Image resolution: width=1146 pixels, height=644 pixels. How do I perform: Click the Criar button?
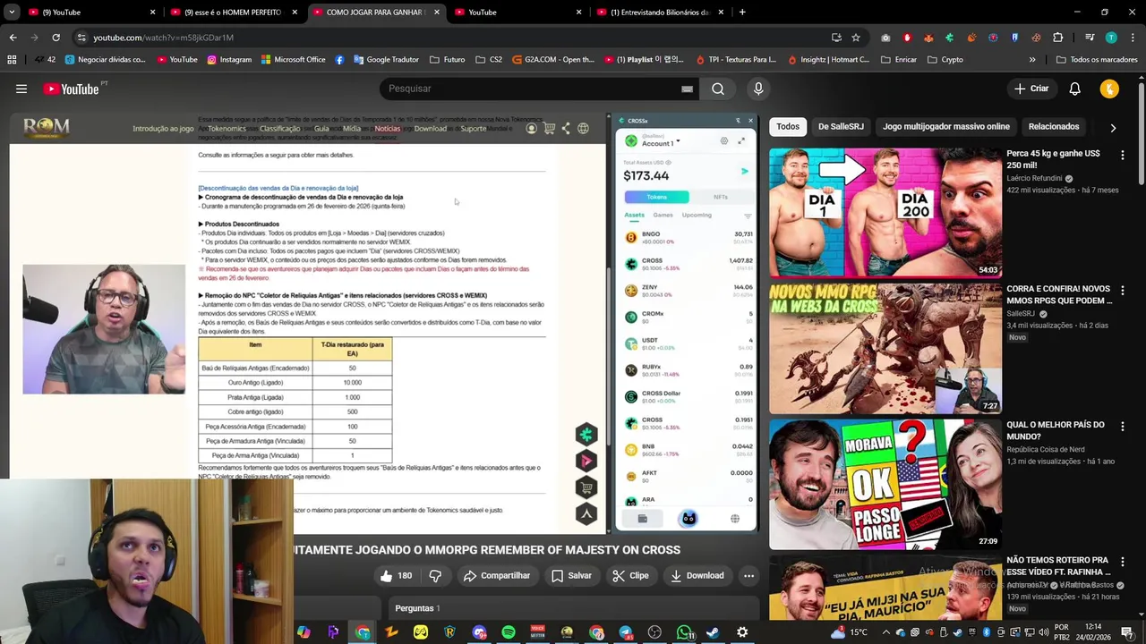click(x=1031, y=89)
